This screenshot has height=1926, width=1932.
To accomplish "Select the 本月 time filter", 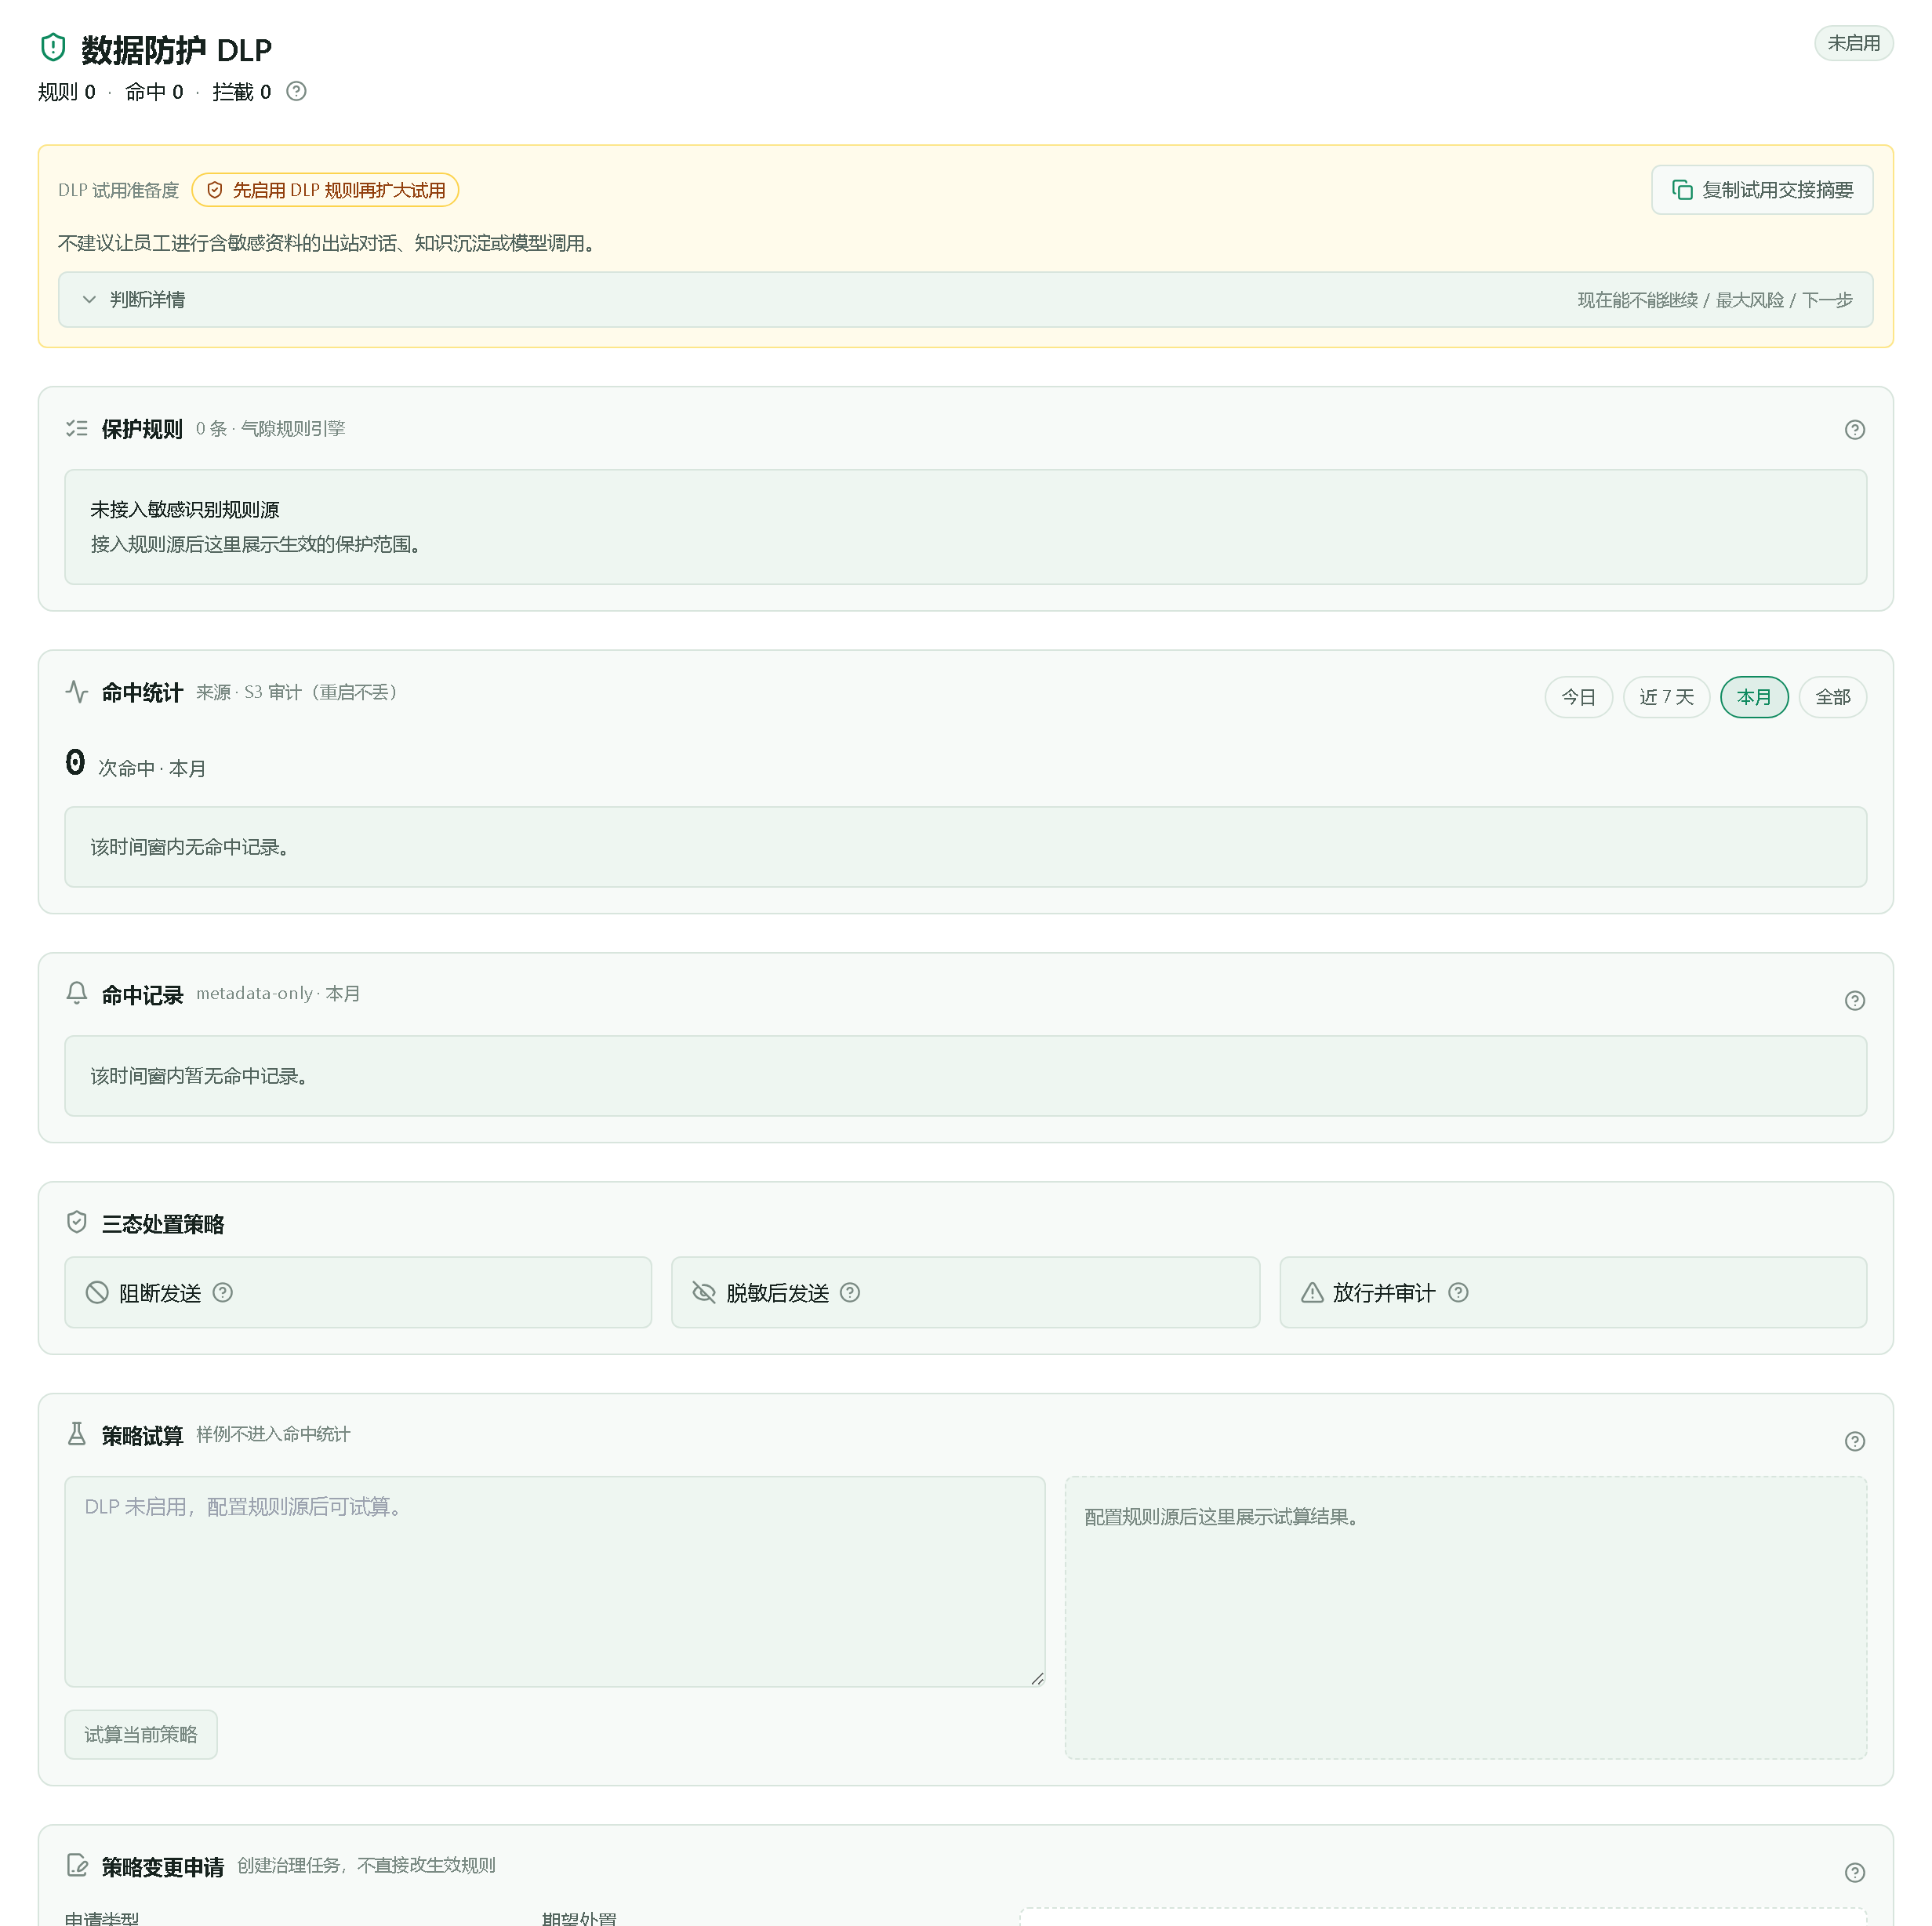I will tap(1754, 697).
